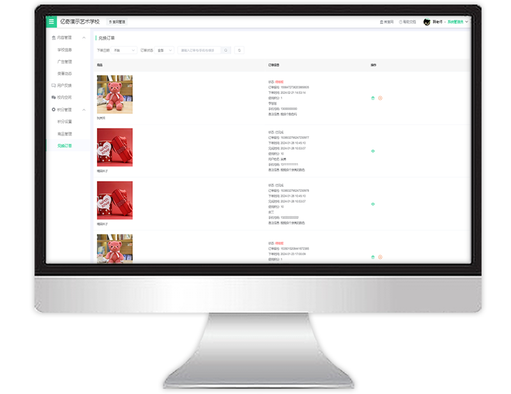Click orange cancel icon on first order
This screenshot has width=511, height=394.
tap(380, 98)
